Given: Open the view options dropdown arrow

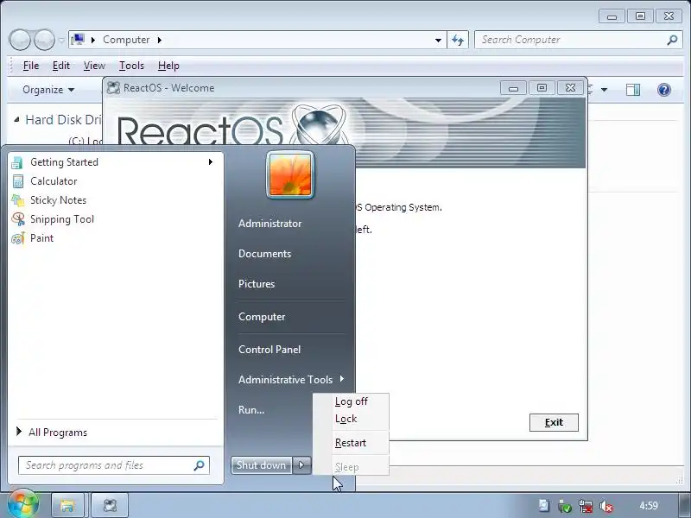Looking at the screenshot, I should (x=604, y=90).
